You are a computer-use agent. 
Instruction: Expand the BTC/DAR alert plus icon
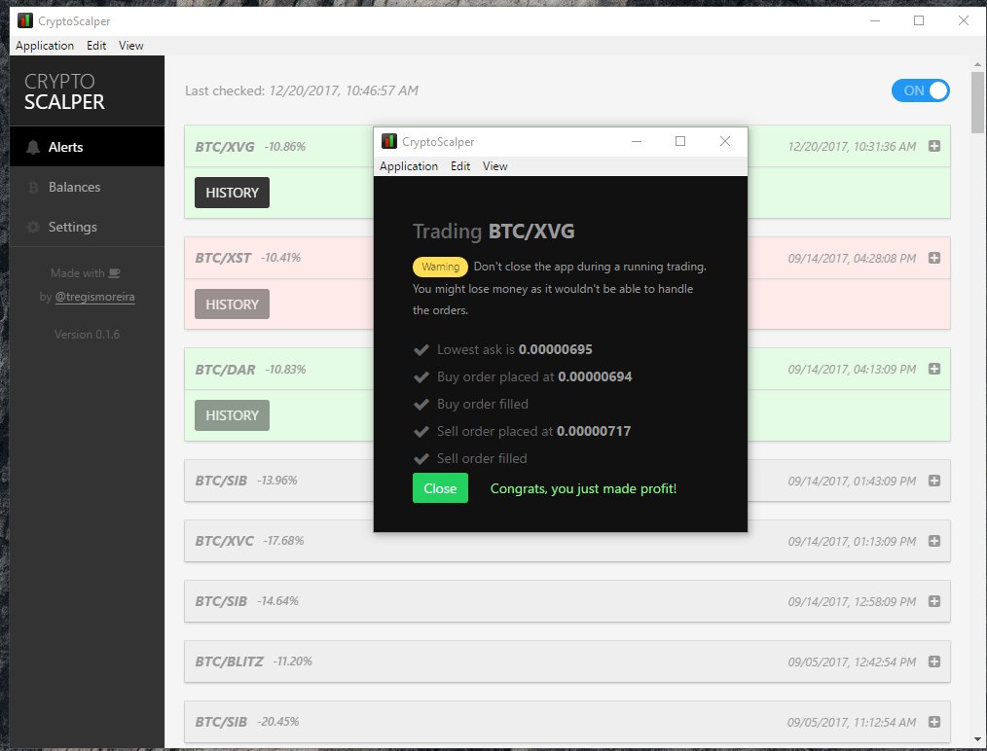tap(934, 369)
